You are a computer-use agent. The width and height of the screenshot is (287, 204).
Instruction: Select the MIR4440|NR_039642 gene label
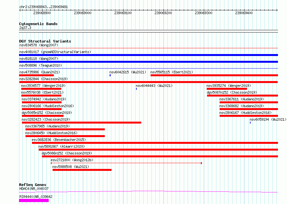click(36, 197)
